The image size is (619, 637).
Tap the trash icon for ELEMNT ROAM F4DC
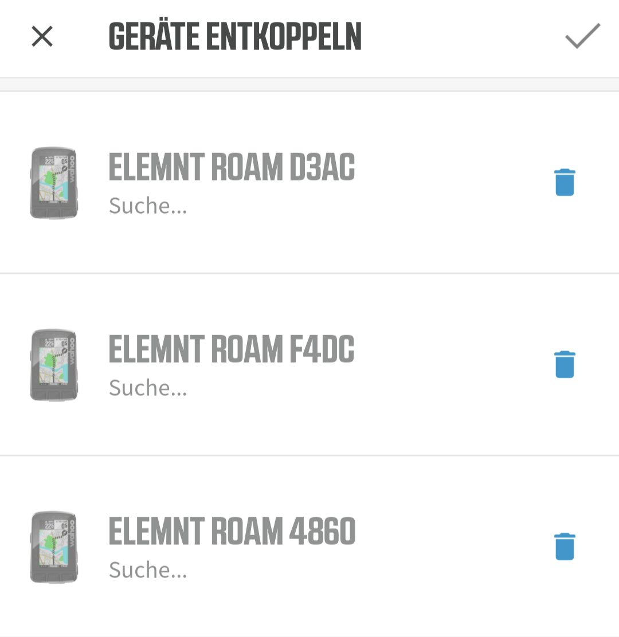[x=565, y=364]
